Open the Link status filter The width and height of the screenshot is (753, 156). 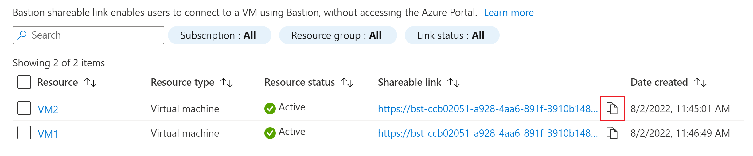[x=452, y=35]
